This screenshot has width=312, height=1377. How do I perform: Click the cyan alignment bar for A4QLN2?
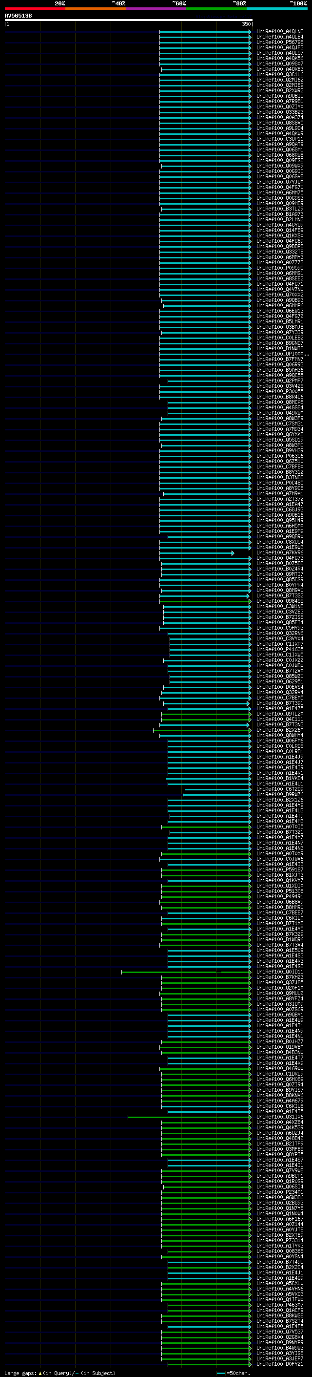(205, 32)
